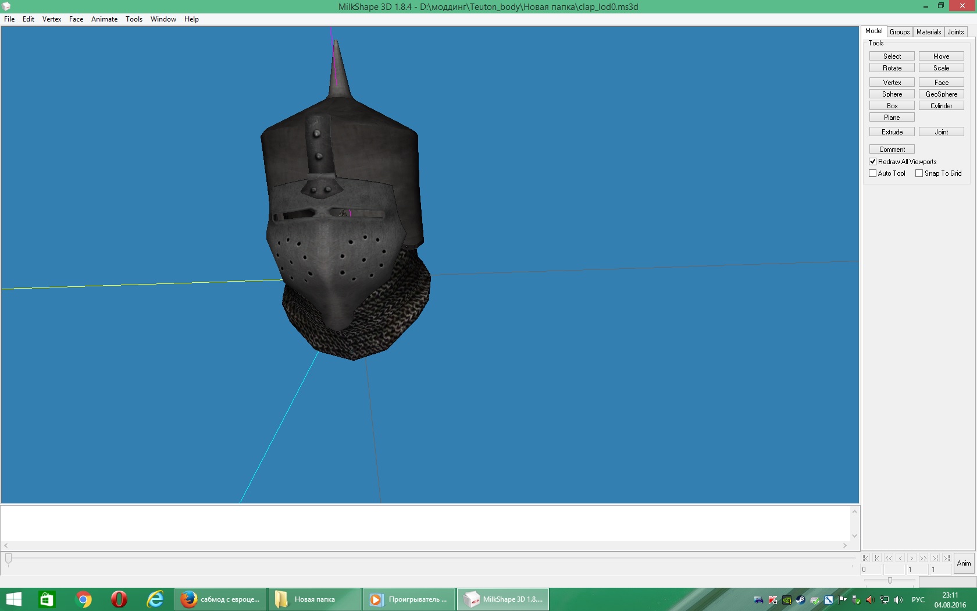The height and width of the screenshot is (611, 977).
Task: Activate the Extrude tool button
Action: click(x=892, y=132)
